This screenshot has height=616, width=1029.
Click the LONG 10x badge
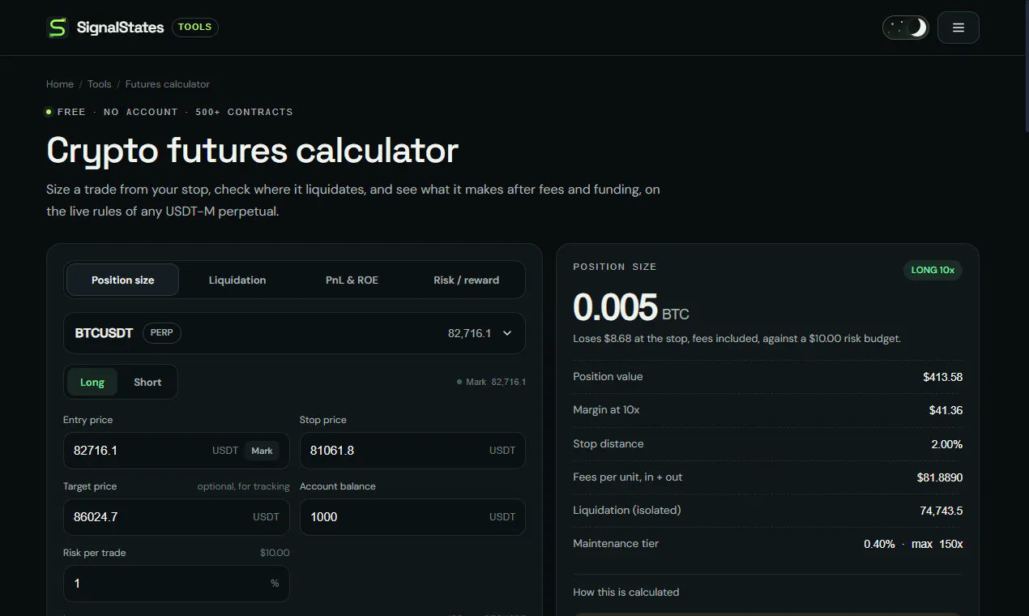click(933, 270)
